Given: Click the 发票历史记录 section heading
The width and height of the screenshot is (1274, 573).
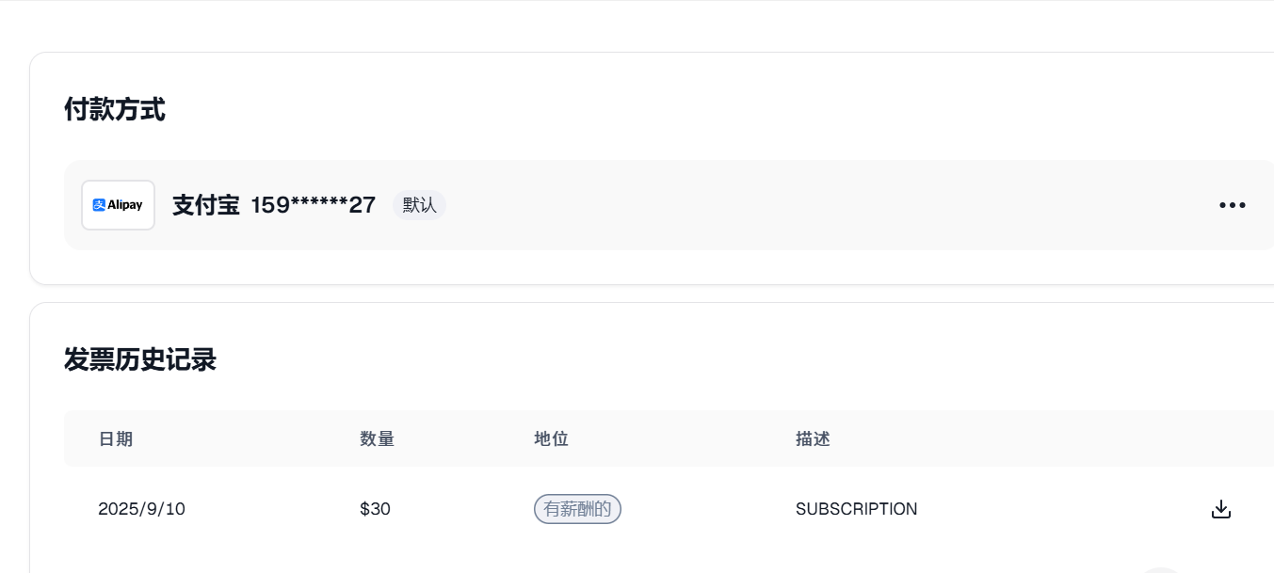Looking at the screenshot, I should click(140, 358).
